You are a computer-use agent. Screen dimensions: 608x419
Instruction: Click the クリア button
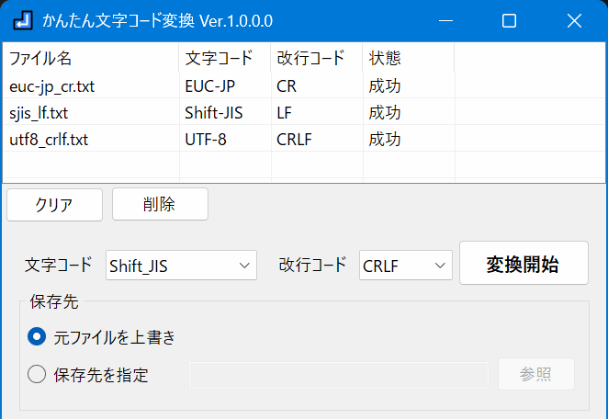55,205
